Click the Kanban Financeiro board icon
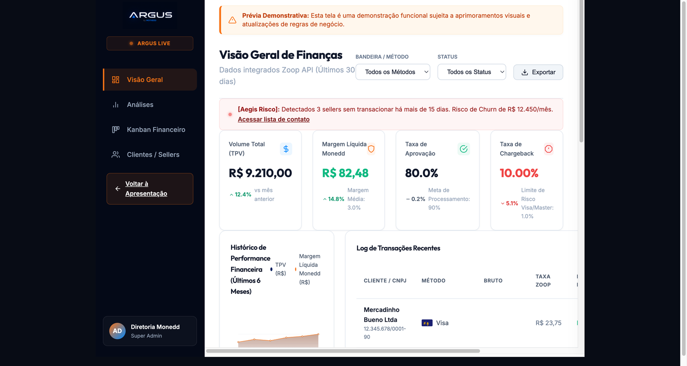Screen dimensions: 687x366 [x=116, y=130]
